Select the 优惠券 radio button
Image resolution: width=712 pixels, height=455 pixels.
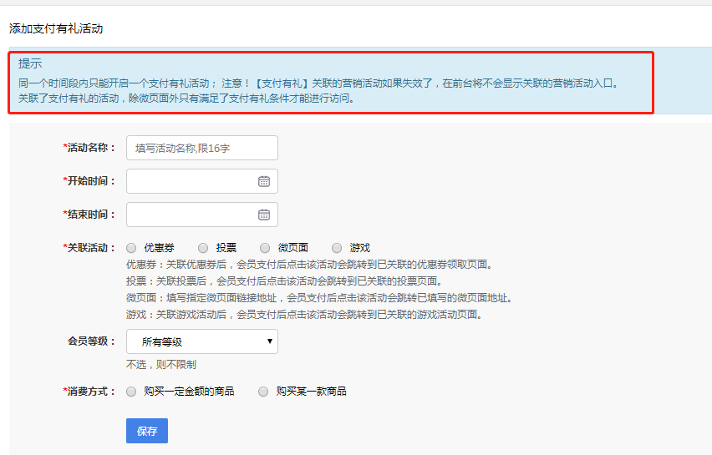click(x=131, y=248)
